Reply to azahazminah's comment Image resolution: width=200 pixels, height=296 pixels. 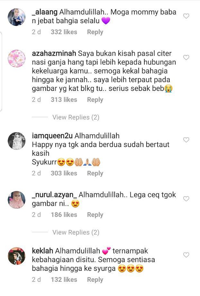point(95,100)
